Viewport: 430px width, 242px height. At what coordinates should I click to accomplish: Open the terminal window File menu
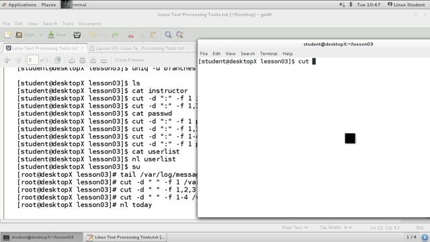click(204, 54)
